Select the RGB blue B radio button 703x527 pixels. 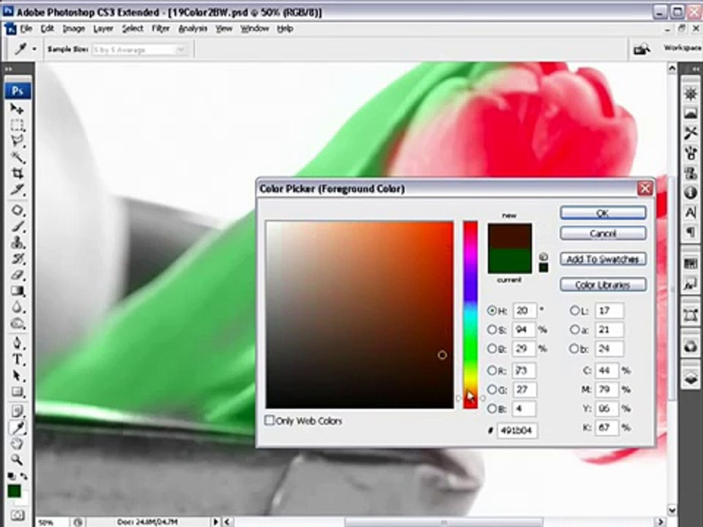pos(492,408)
